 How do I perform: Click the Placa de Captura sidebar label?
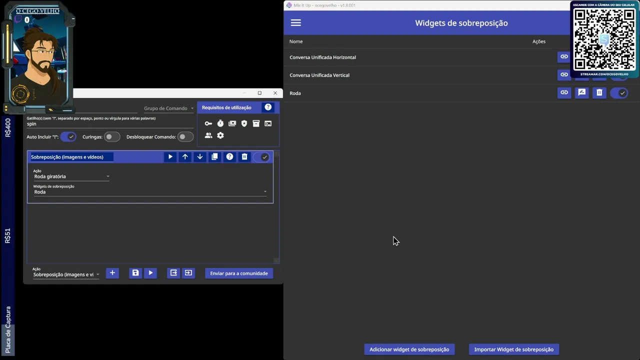click(x=8, y=329)
